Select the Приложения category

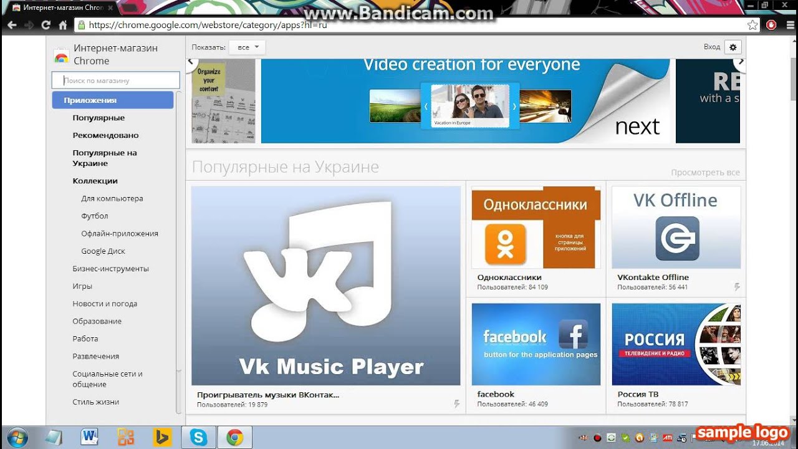click(x=113, y=100)
